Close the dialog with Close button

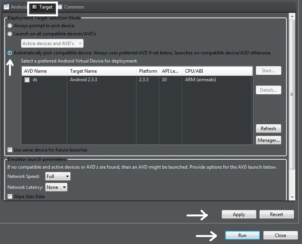281,235
